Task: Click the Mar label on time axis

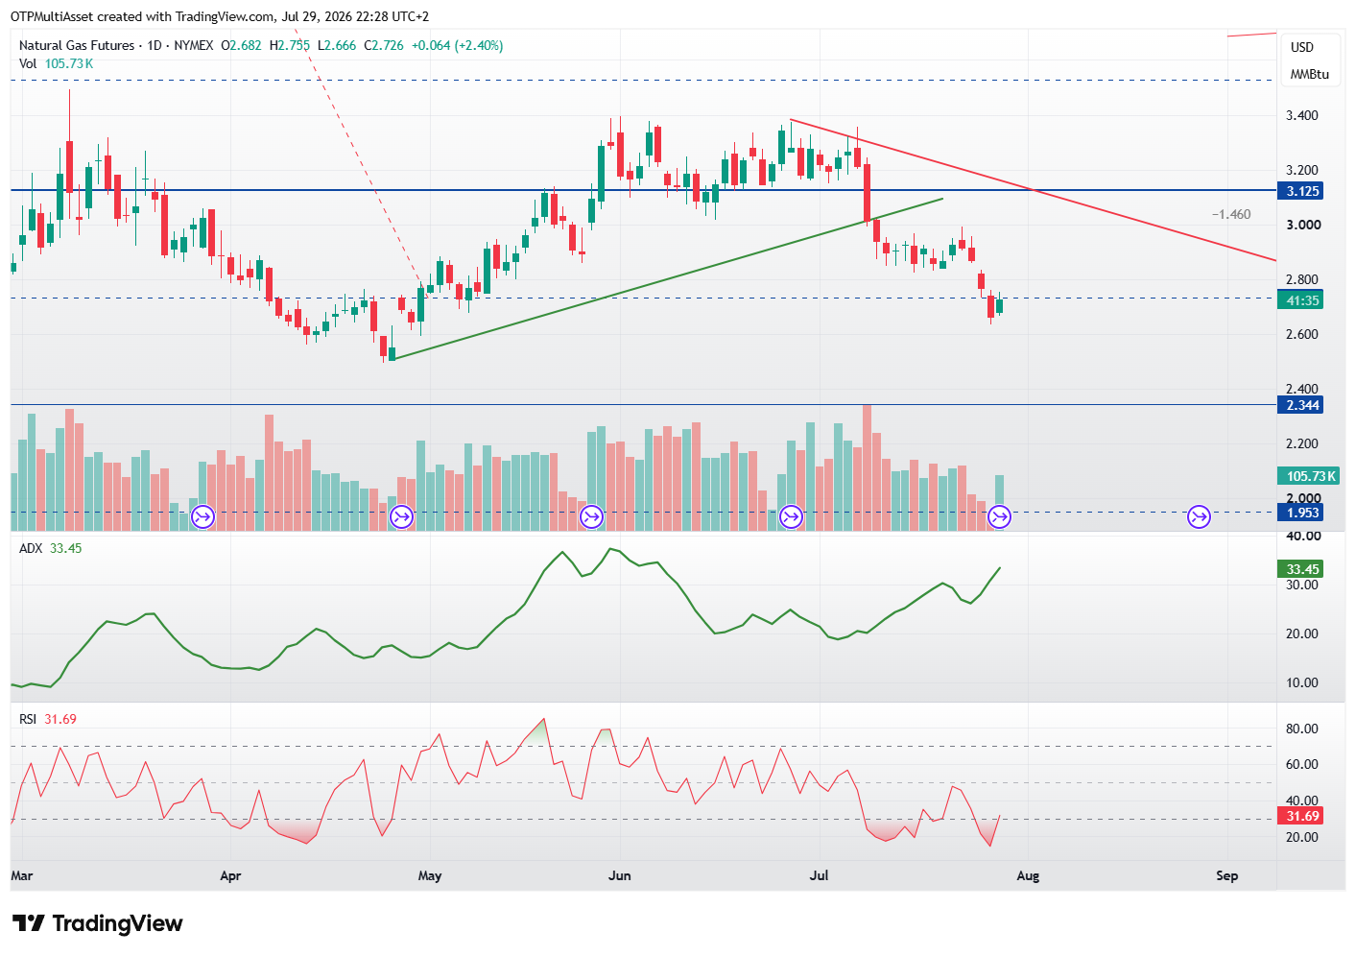Action: coord(21,875)
